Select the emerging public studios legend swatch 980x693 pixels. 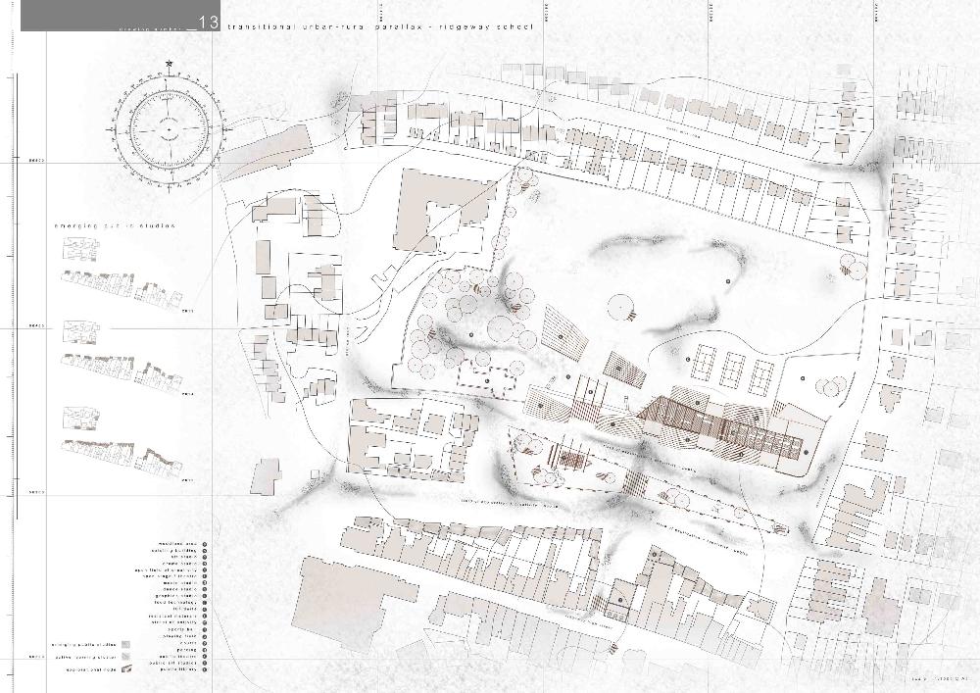[x=125, y=644]
